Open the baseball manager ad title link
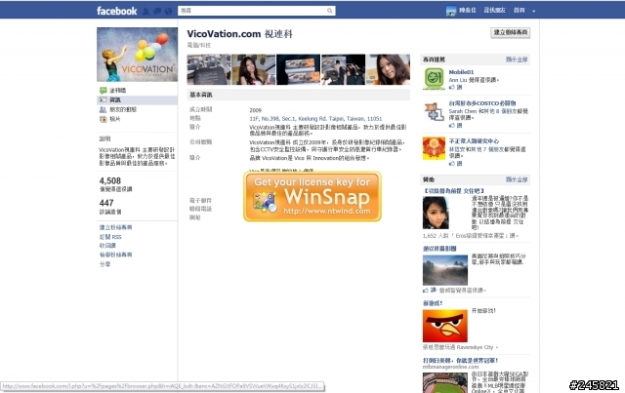The image size is (625, 393). pos(460,361)
